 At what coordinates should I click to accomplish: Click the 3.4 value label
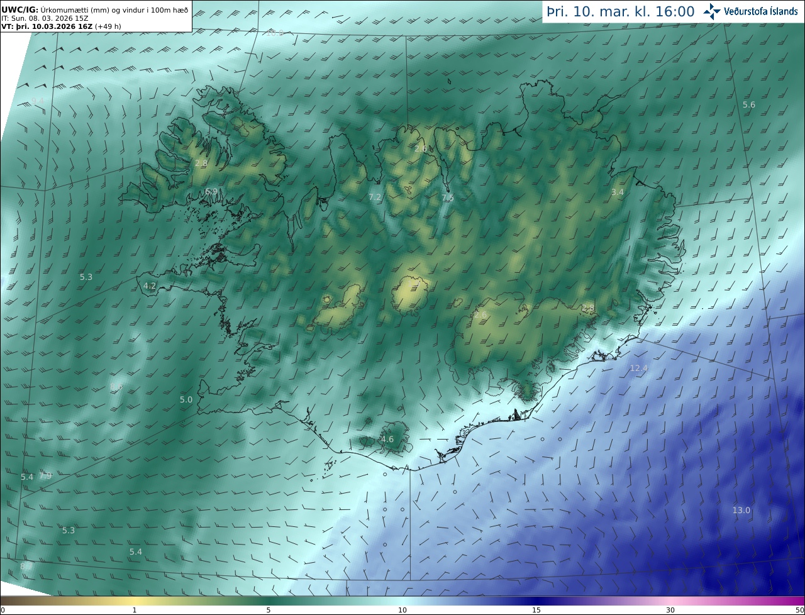[x=618, y=192]
